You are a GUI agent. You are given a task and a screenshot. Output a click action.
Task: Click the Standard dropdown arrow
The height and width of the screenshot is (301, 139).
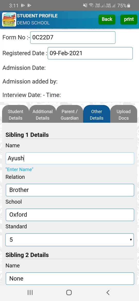[131, 240]
